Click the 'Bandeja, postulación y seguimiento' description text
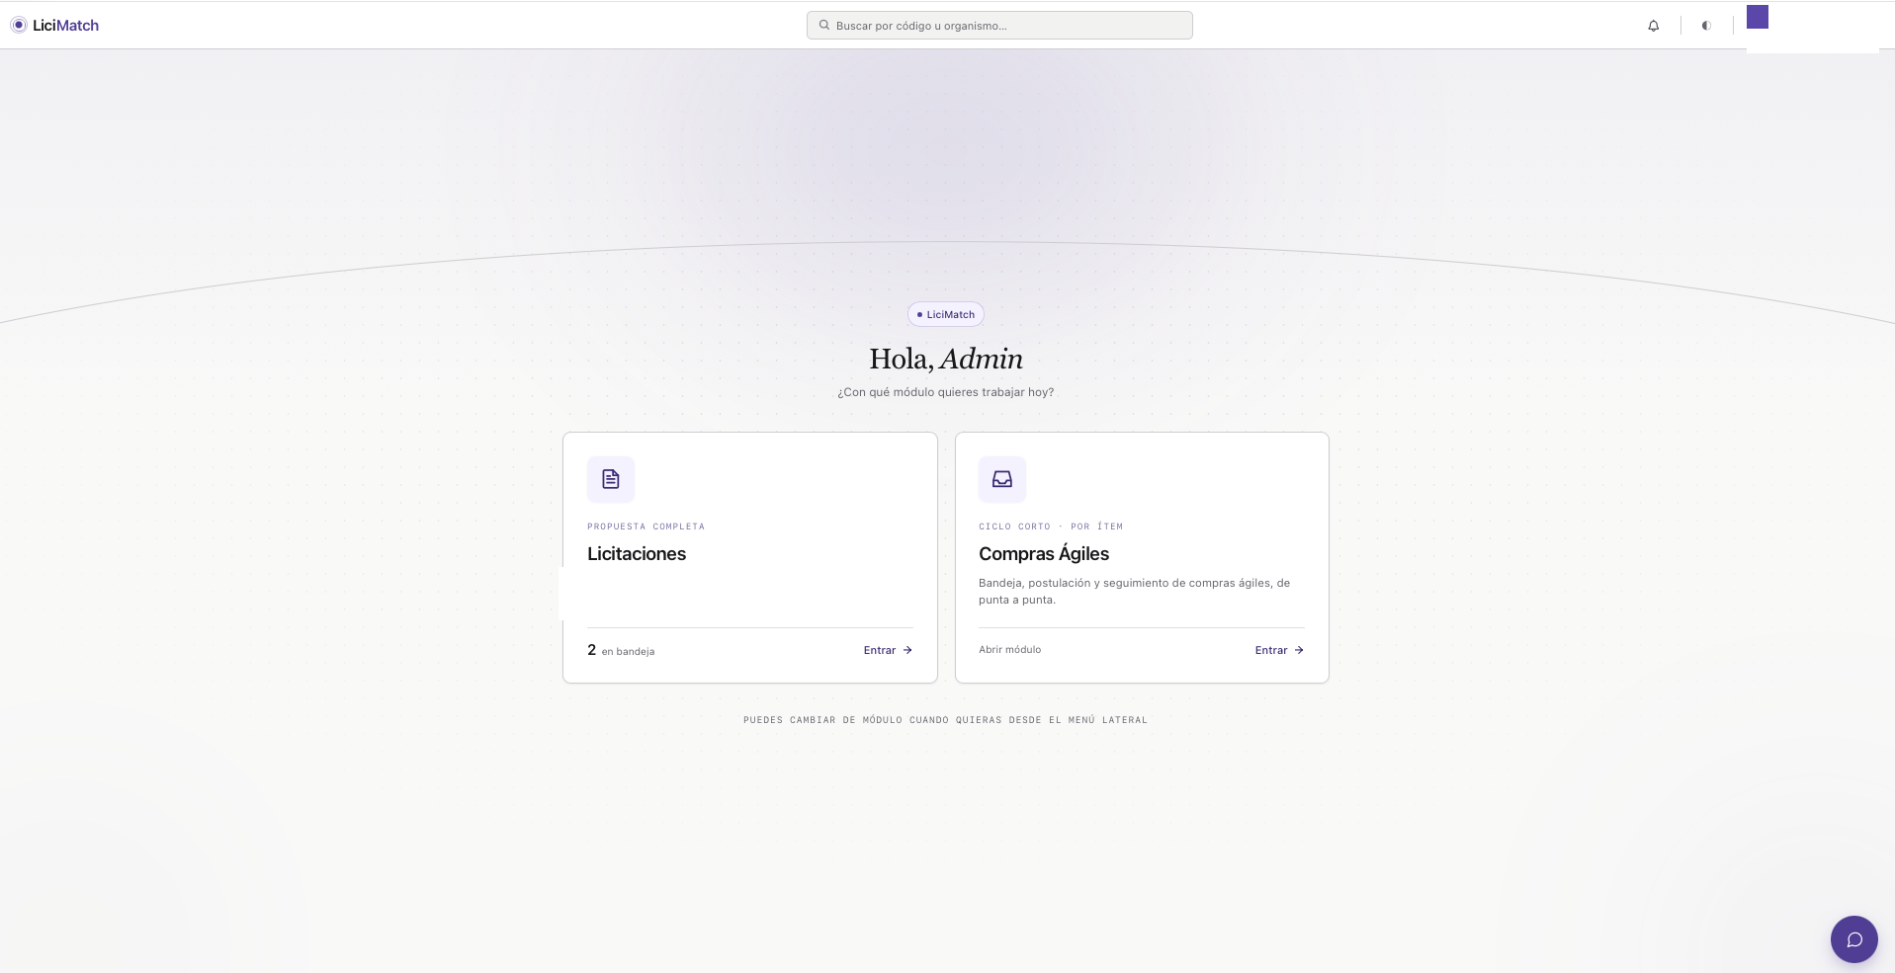This screenshot has width=1895, height=973. pyautogui.click(x=1134, y=591)
